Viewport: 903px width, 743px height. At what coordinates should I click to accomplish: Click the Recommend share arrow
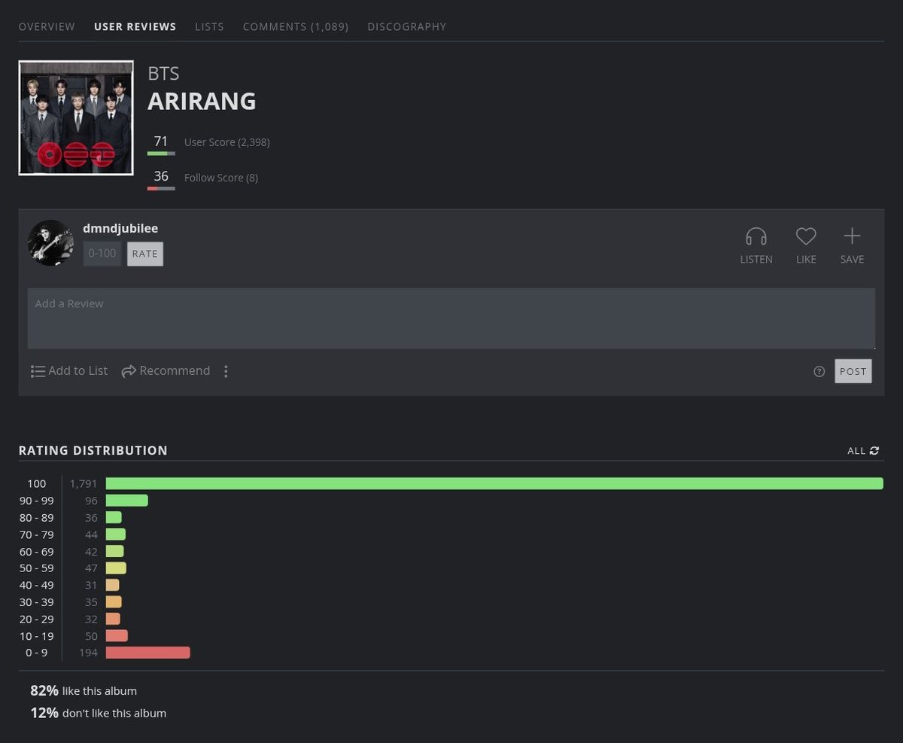coord(129,371)
